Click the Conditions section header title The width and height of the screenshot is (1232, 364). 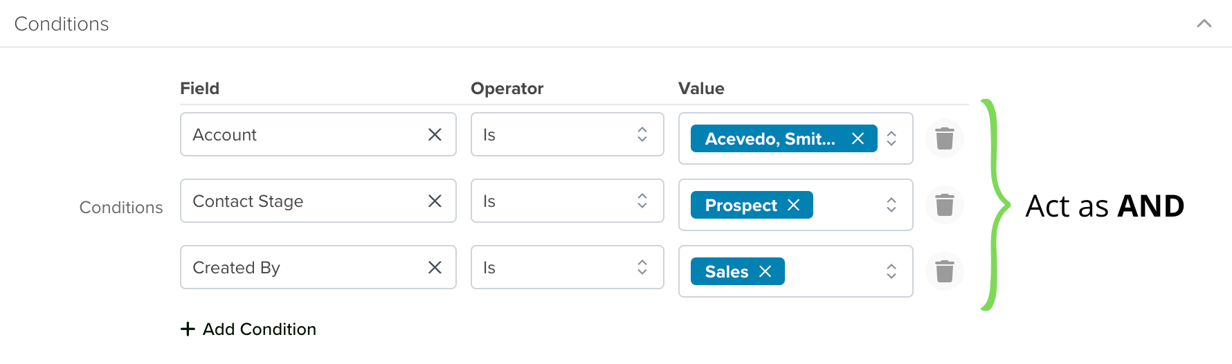tap(62, 24)
